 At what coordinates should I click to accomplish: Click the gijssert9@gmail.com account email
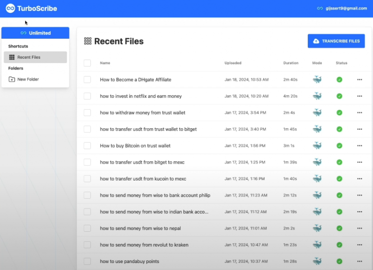pos(346,8)
